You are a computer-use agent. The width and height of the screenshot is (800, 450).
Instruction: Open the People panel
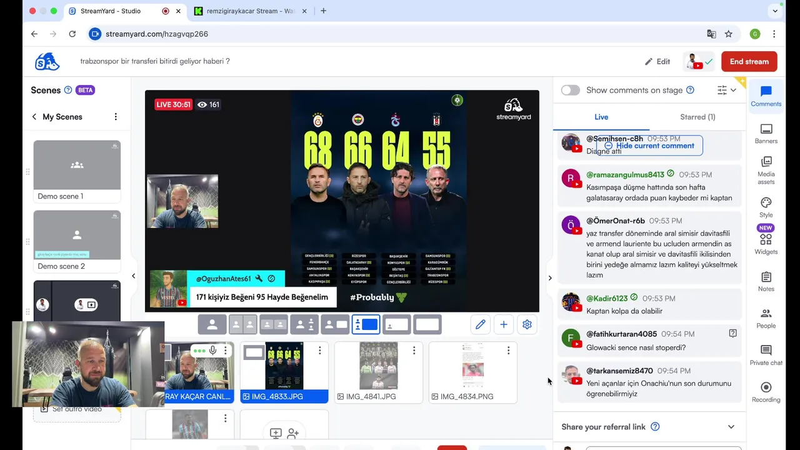coord(766,318)
